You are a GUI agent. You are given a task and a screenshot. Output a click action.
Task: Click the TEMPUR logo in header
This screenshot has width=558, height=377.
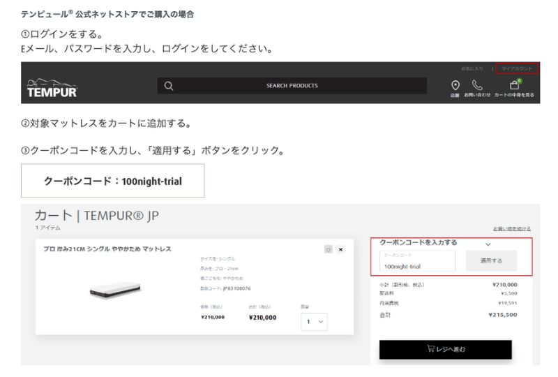click(x=52, y=89)
